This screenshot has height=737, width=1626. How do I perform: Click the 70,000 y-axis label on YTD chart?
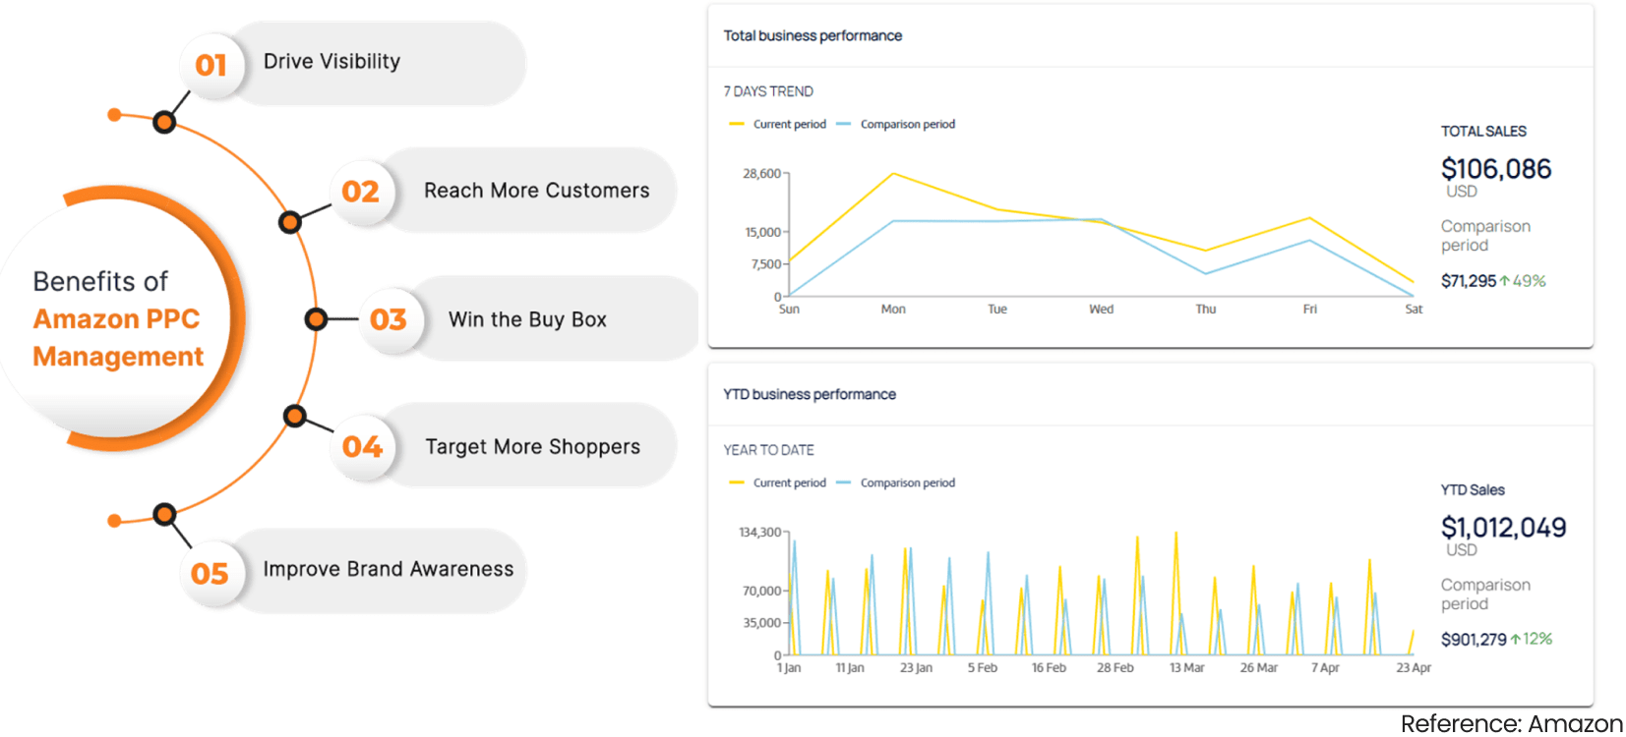click(x=761, y=592)
